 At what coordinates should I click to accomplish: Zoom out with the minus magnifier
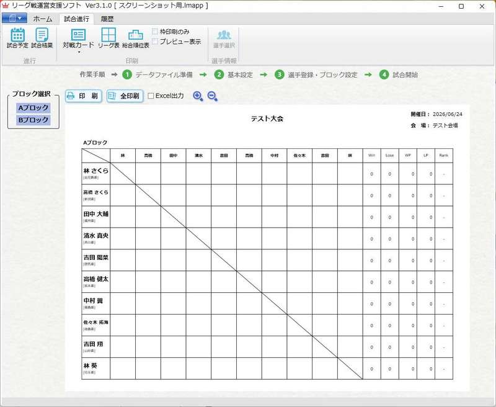tap(212, 96)
